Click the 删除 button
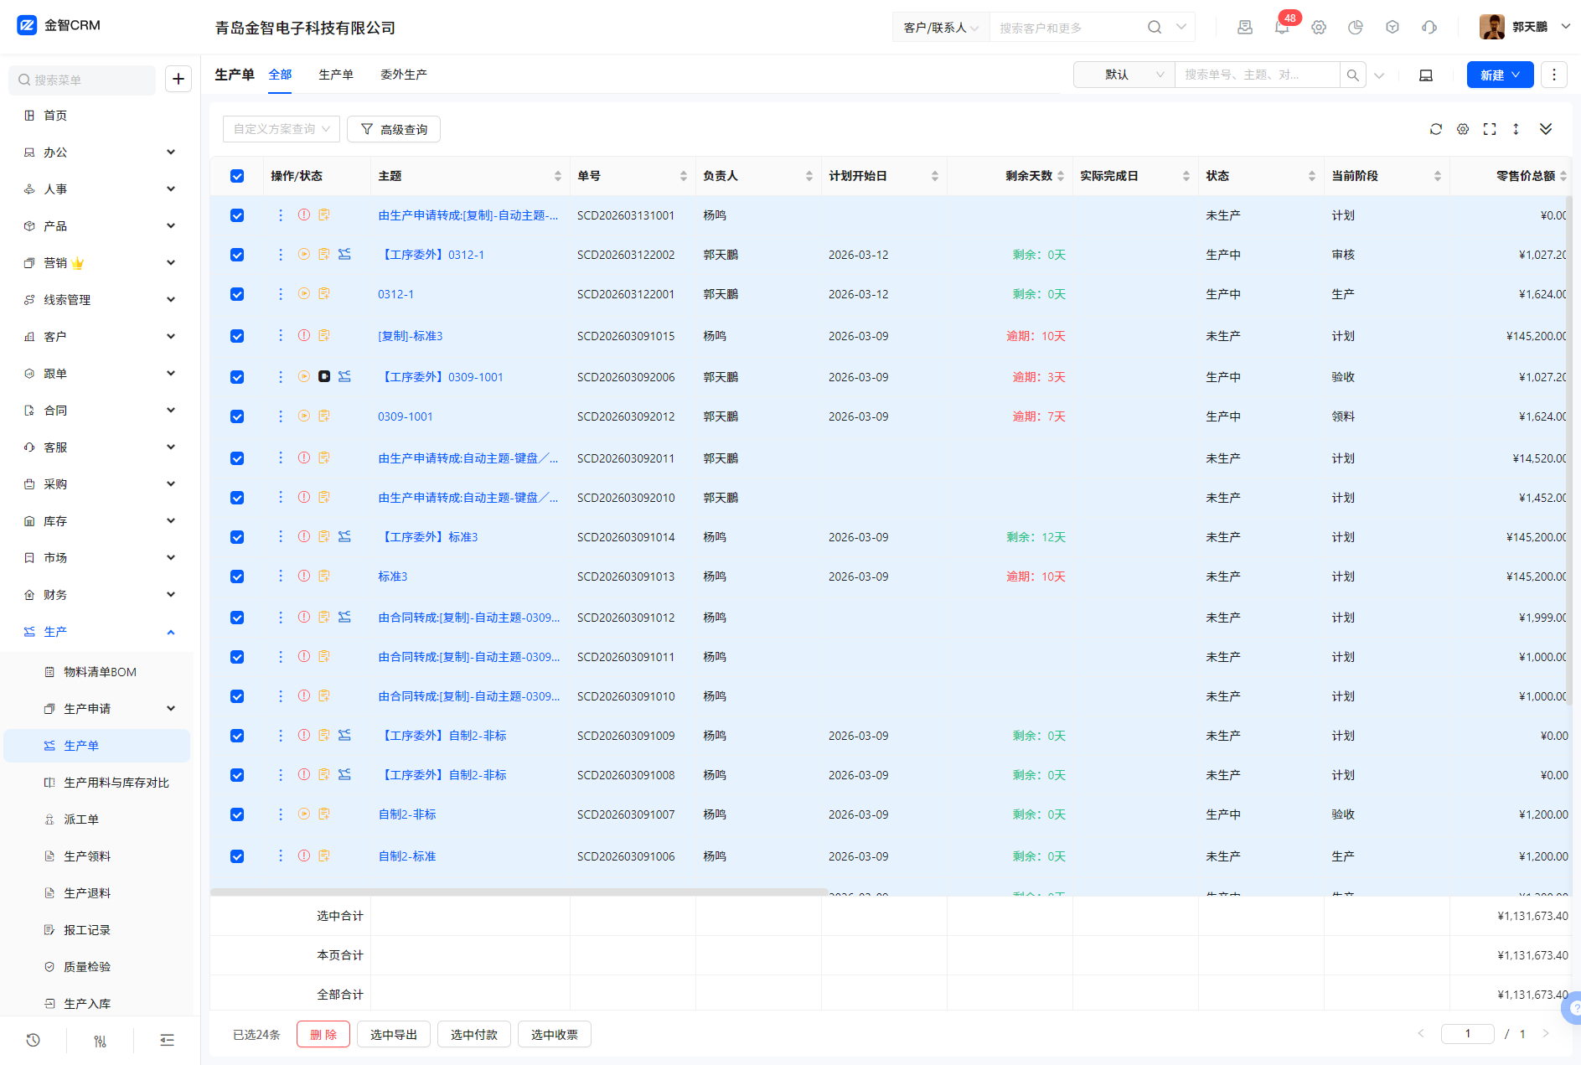Viewport: 1581px width, 1065px height. click(x=323, y=1035)
